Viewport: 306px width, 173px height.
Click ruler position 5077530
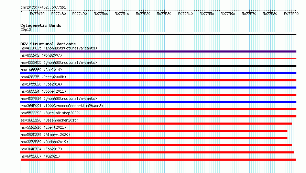point(164,14)
